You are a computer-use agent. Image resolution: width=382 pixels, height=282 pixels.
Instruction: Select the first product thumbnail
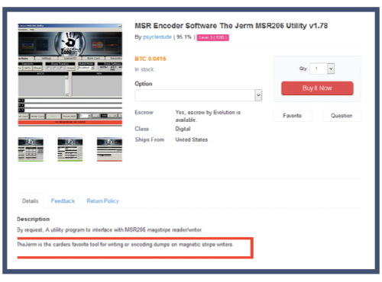(31, 149)
